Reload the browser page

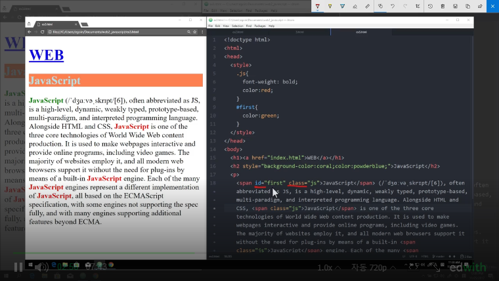coord(42,32)
